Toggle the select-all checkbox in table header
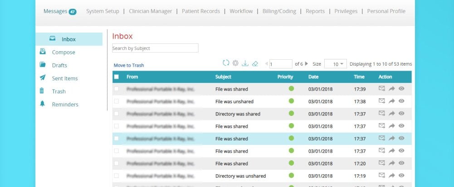 [x=117, y=77]
